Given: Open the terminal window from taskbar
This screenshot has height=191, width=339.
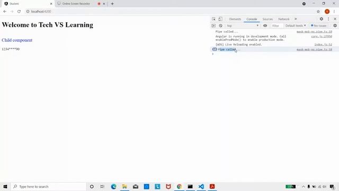Looking at the screenshot, I should coord(190,186).
